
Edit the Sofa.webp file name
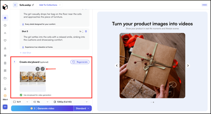coord(33,5)
